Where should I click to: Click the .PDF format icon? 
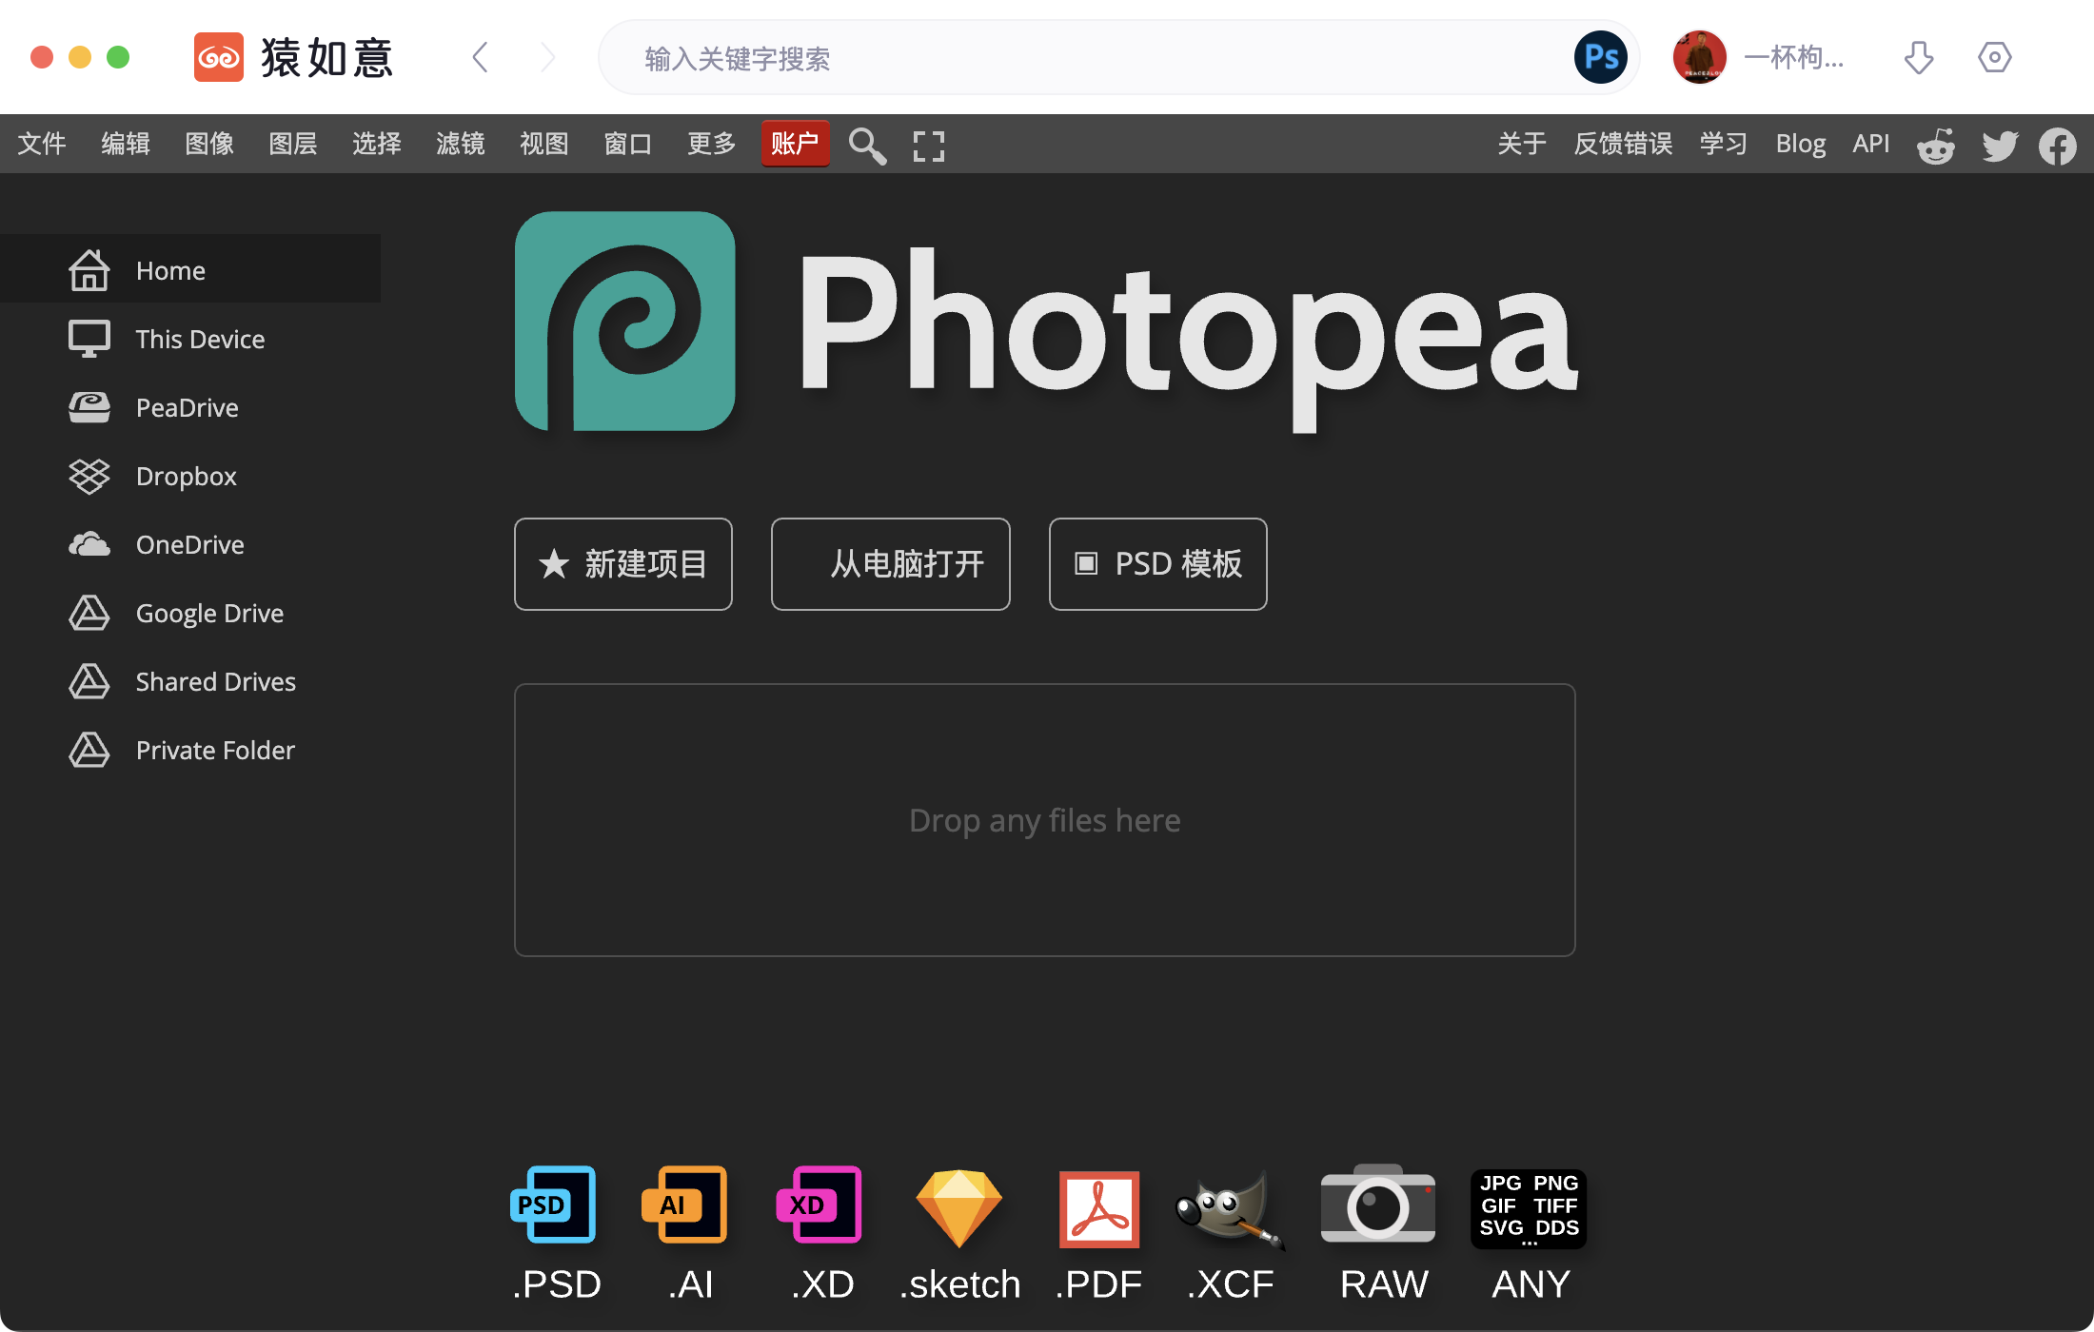(x=1099, y=1208)
